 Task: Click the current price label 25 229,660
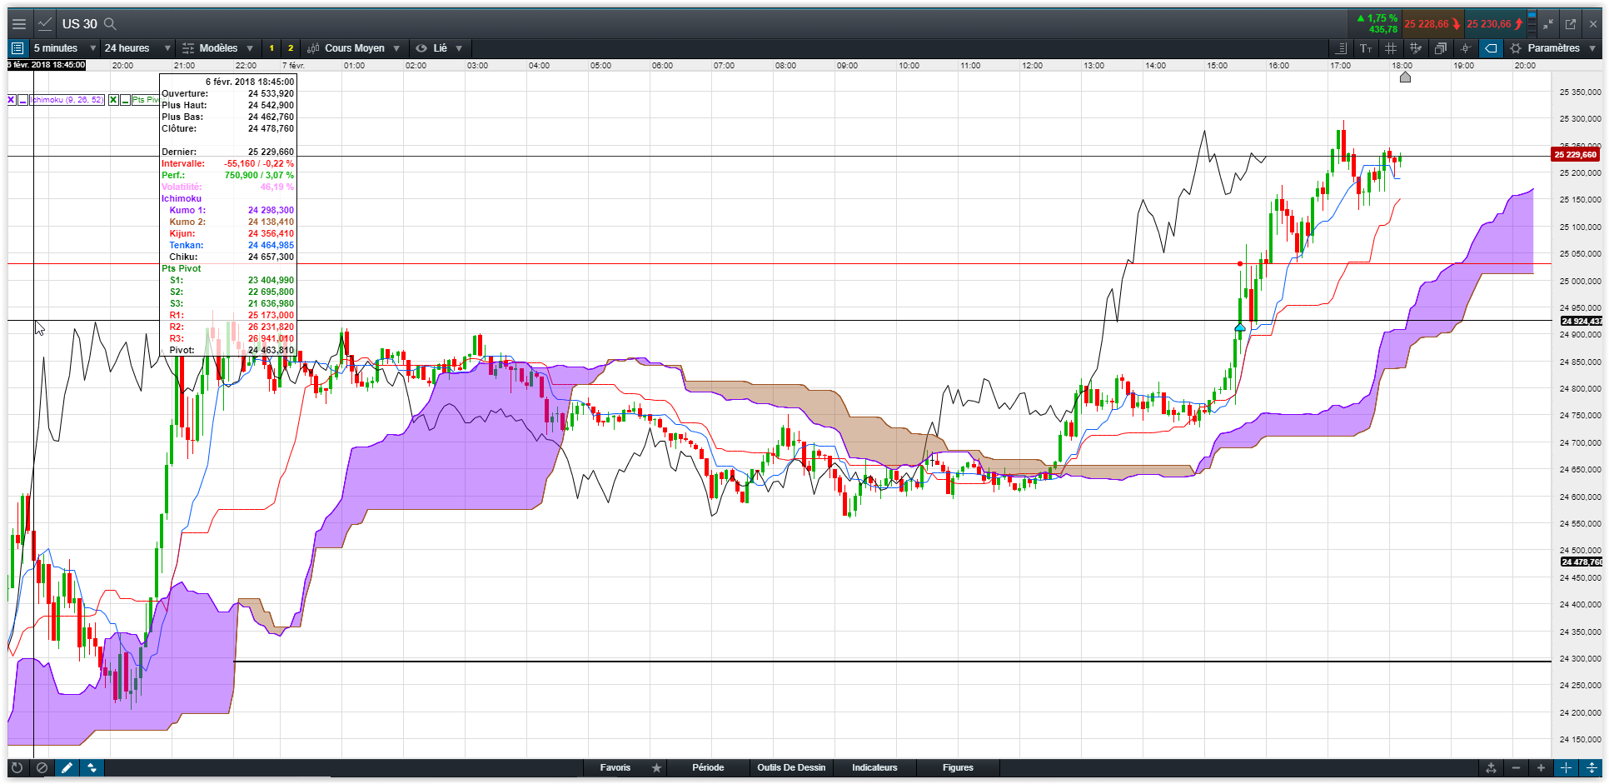[1576, 154]
